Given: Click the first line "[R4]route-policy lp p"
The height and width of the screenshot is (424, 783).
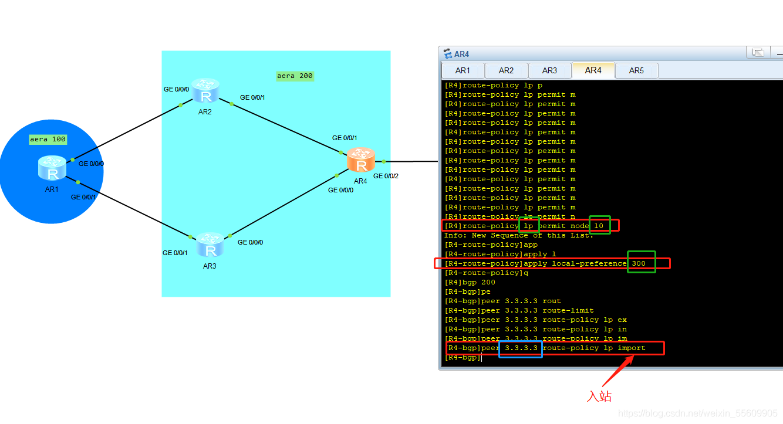Looking at the screenshot, I should pos(493,85).
